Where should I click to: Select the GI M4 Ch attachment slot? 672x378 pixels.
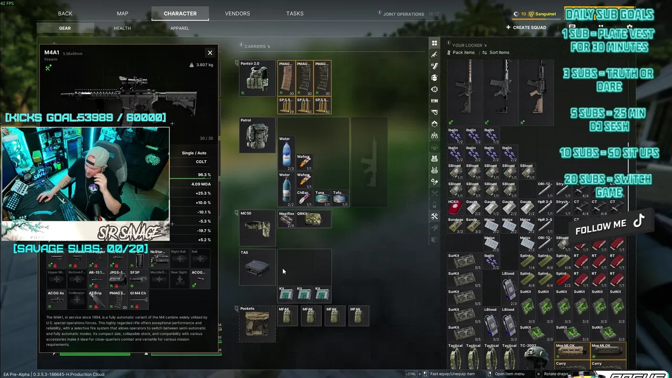coord(139,300)
